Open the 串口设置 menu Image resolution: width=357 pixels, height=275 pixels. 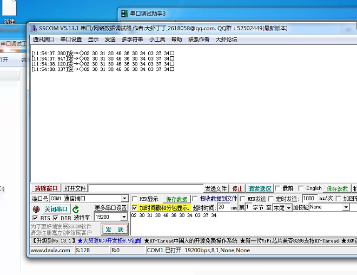coord(71,39)
